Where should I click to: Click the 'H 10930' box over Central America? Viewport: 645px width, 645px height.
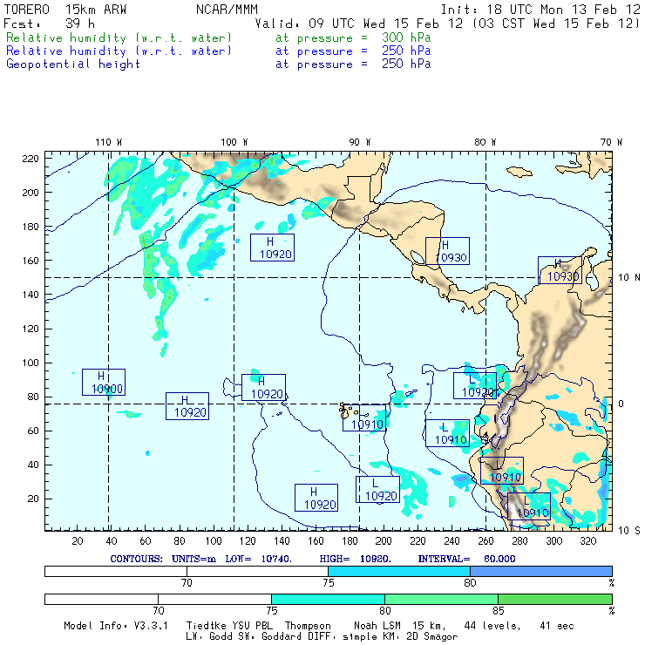[447, 251]
